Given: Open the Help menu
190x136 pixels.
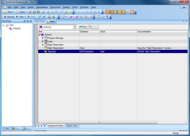Looking at the screenshot, I should [x=94, y=7].
